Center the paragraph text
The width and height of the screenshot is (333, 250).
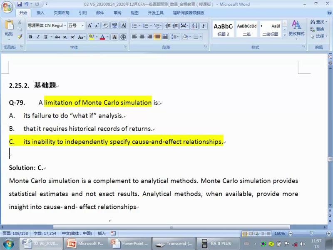(x=142, y=37)
